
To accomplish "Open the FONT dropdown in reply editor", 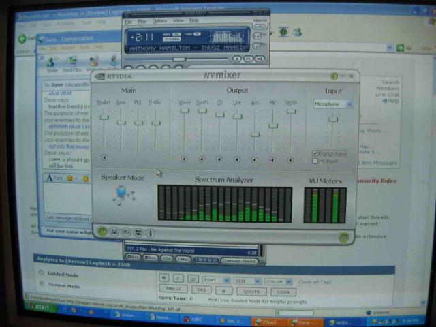I will point(217,280).
